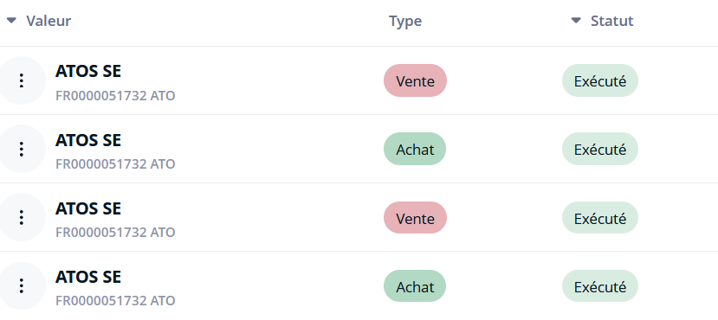Click the Exécuté status in the fourth row

(600, 286)
